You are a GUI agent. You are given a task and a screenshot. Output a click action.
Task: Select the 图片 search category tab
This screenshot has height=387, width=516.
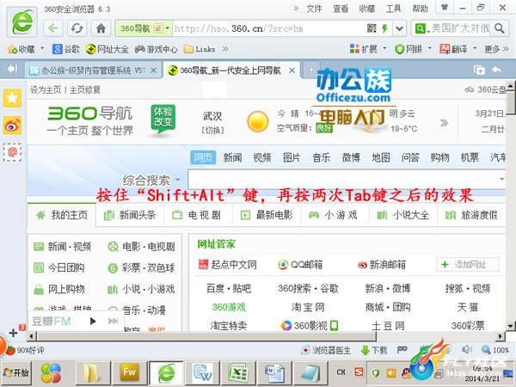point(292,157)
